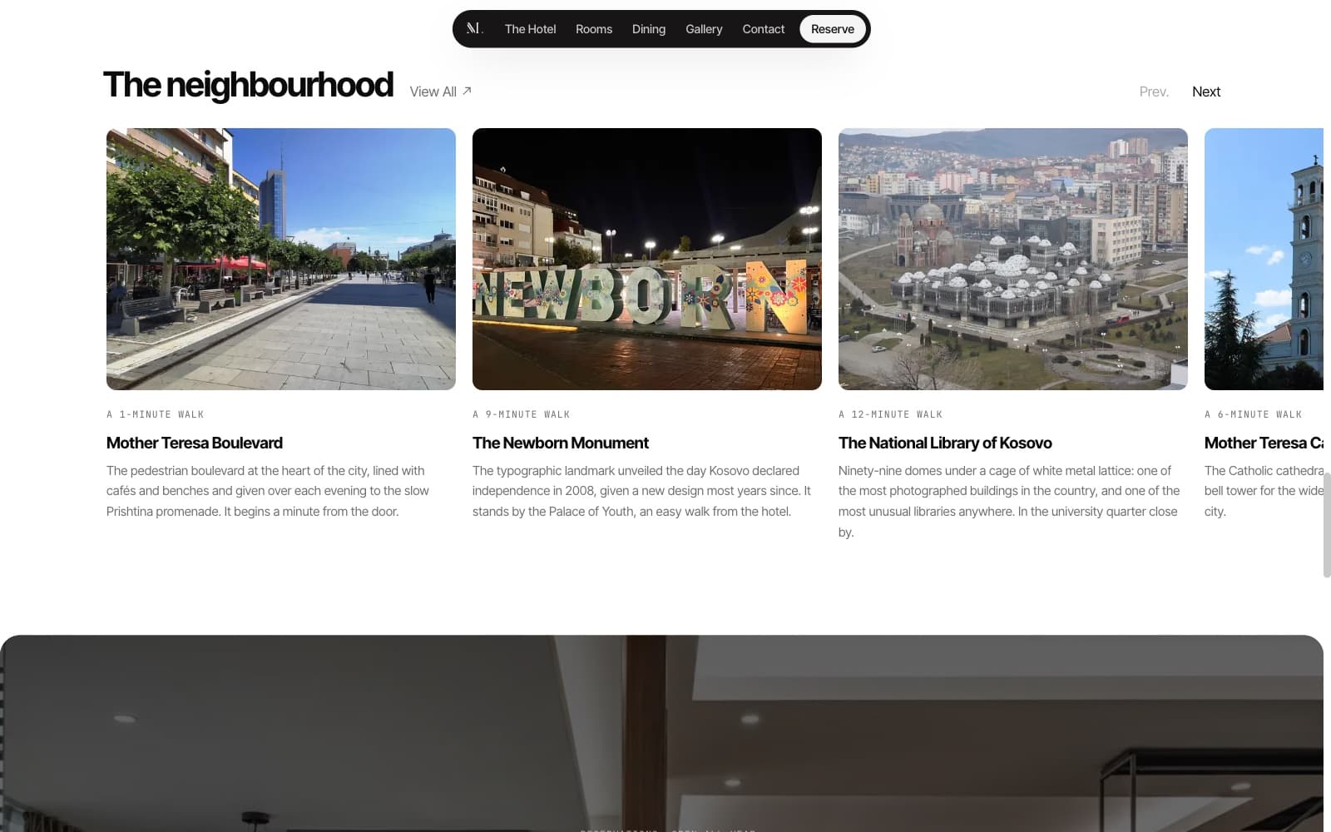Click The Newborn Monument heading
The image size is (1331, 832).
[x=561, y=443]
